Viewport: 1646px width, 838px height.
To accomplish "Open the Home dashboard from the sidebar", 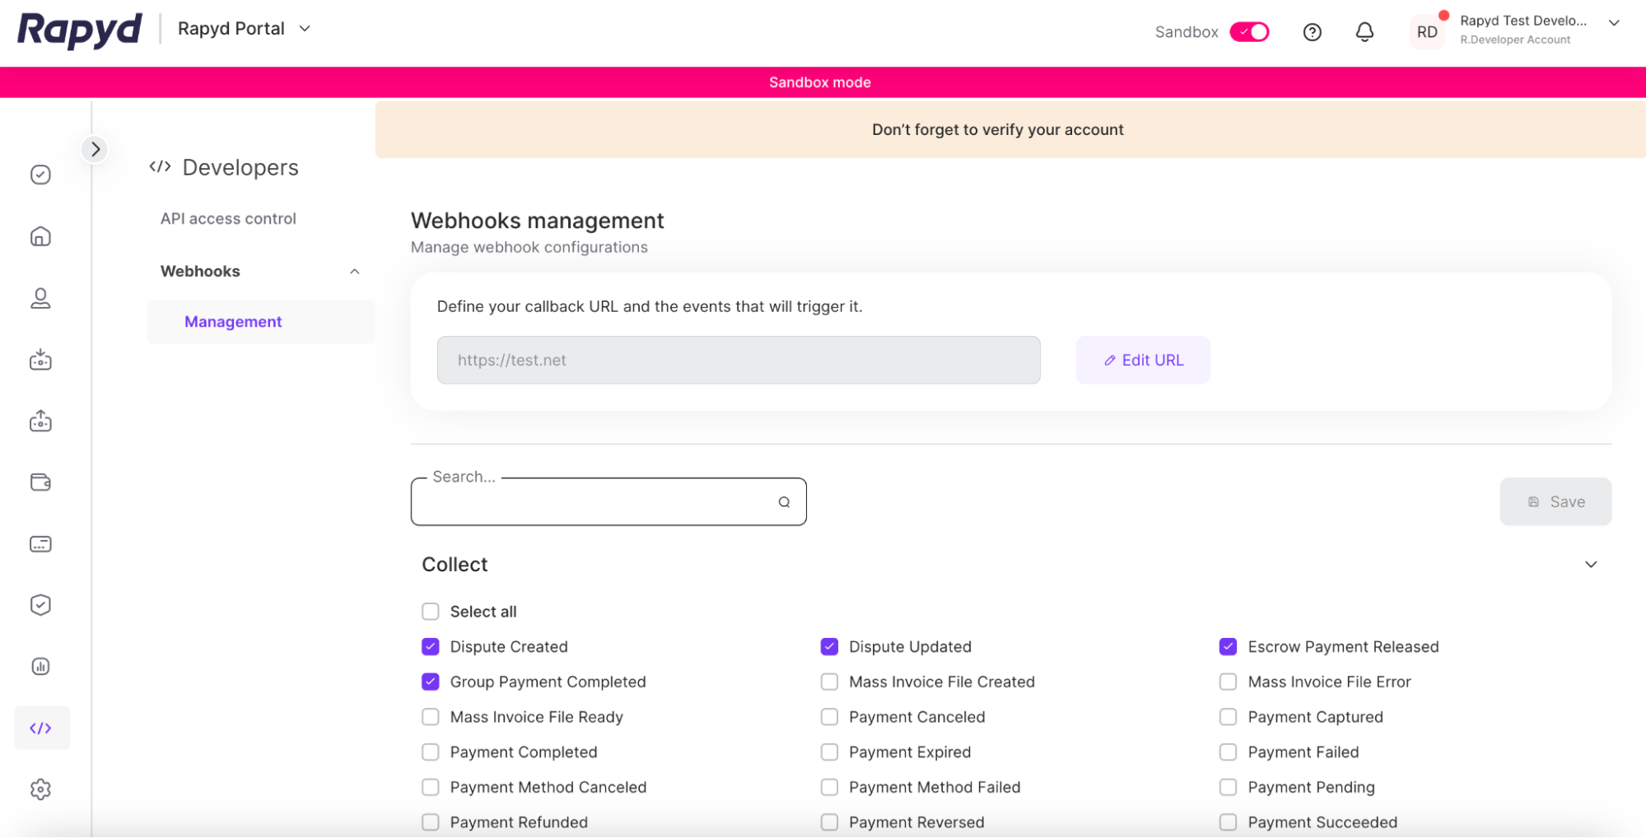I will pos(40,236).
